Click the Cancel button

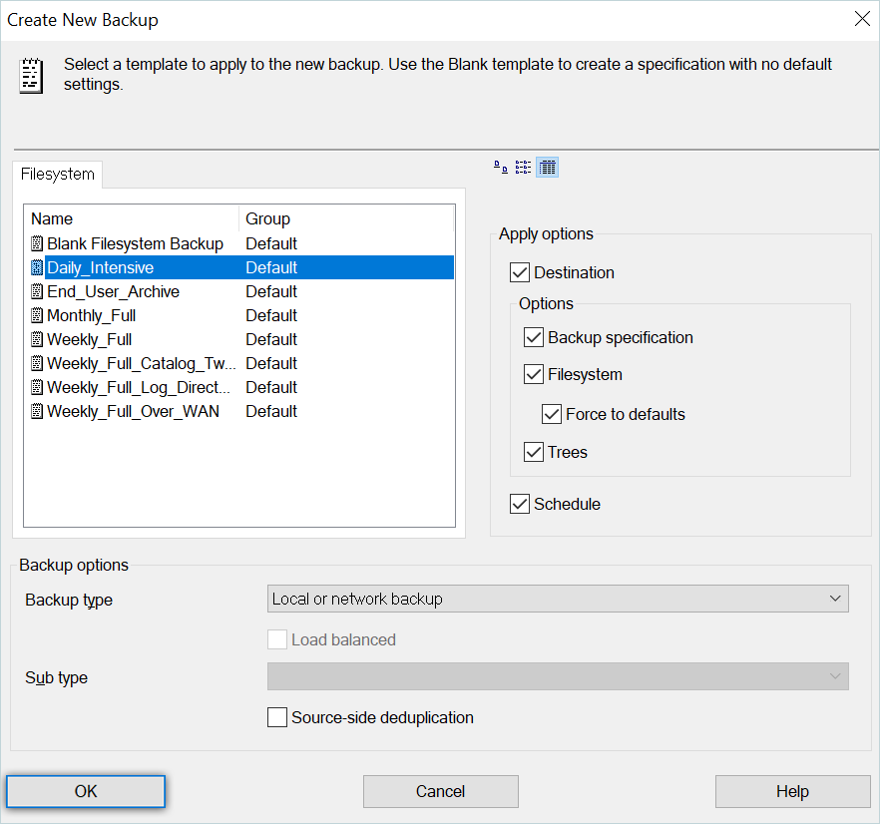tap(441, 791)
